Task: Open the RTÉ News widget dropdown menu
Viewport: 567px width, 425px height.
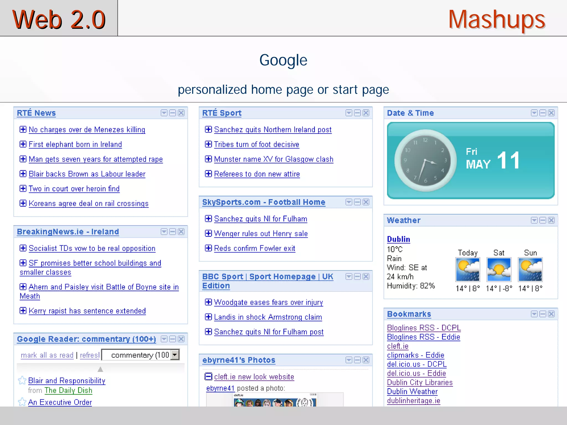Action: [164, 113]
